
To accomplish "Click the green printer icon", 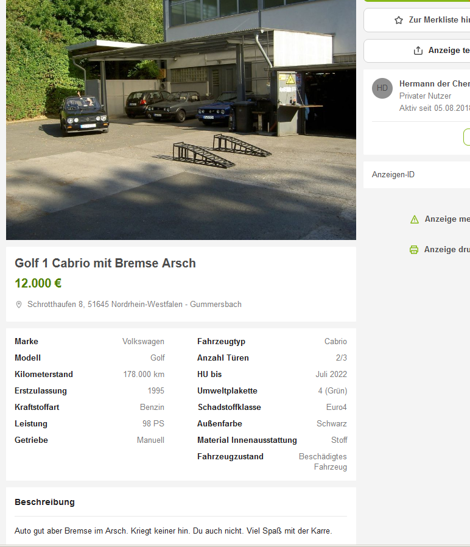I will pos(414,250).
